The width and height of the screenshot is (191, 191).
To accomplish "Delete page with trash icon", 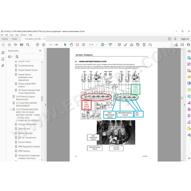I will [144, 45].
